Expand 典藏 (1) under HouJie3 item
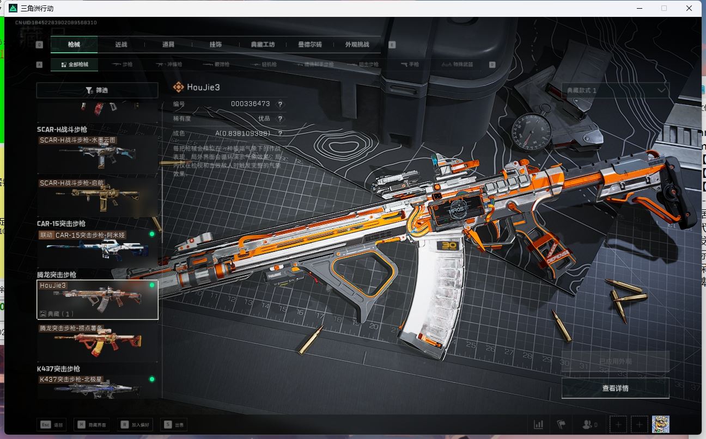The height and width of the screenshot is (439, 706). click(x=57, y=314)
